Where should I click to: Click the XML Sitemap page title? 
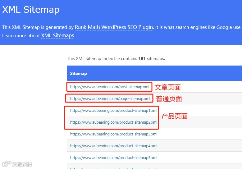coord(31,10)
